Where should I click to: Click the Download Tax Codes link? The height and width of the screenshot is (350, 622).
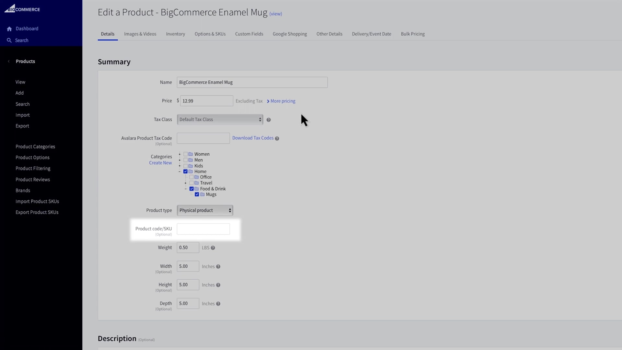pos(253,138)
